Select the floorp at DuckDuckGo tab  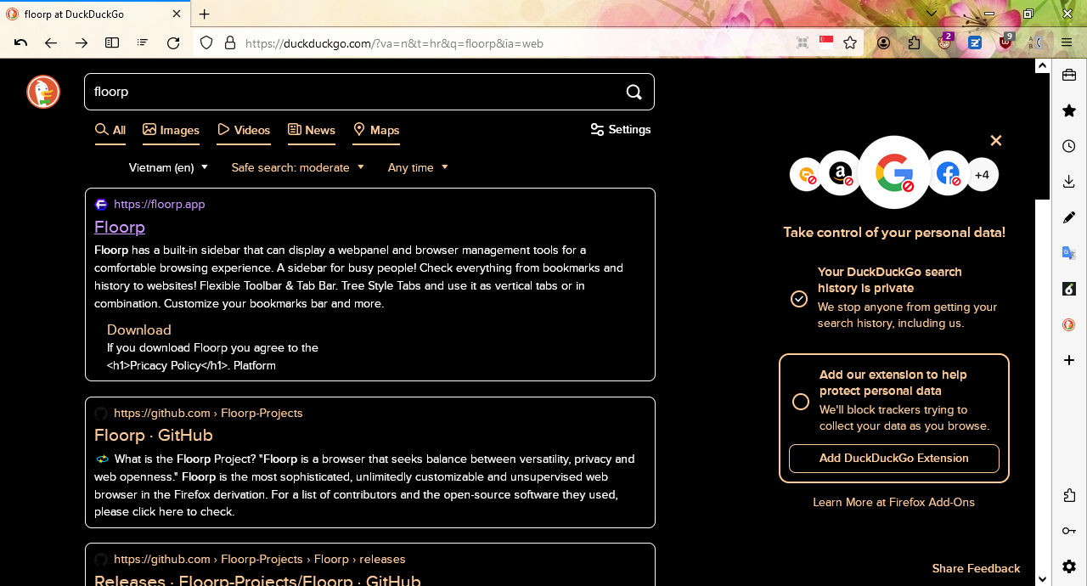coord(95,14)
